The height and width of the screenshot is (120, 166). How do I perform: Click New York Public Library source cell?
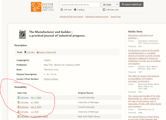[x=89, y=116]
